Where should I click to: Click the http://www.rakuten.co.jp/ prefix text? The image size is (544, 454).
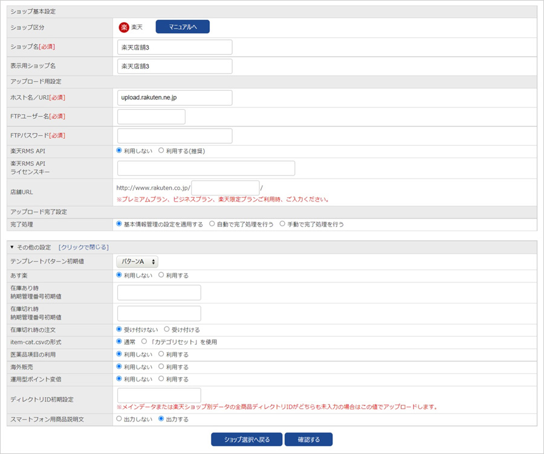154,188
